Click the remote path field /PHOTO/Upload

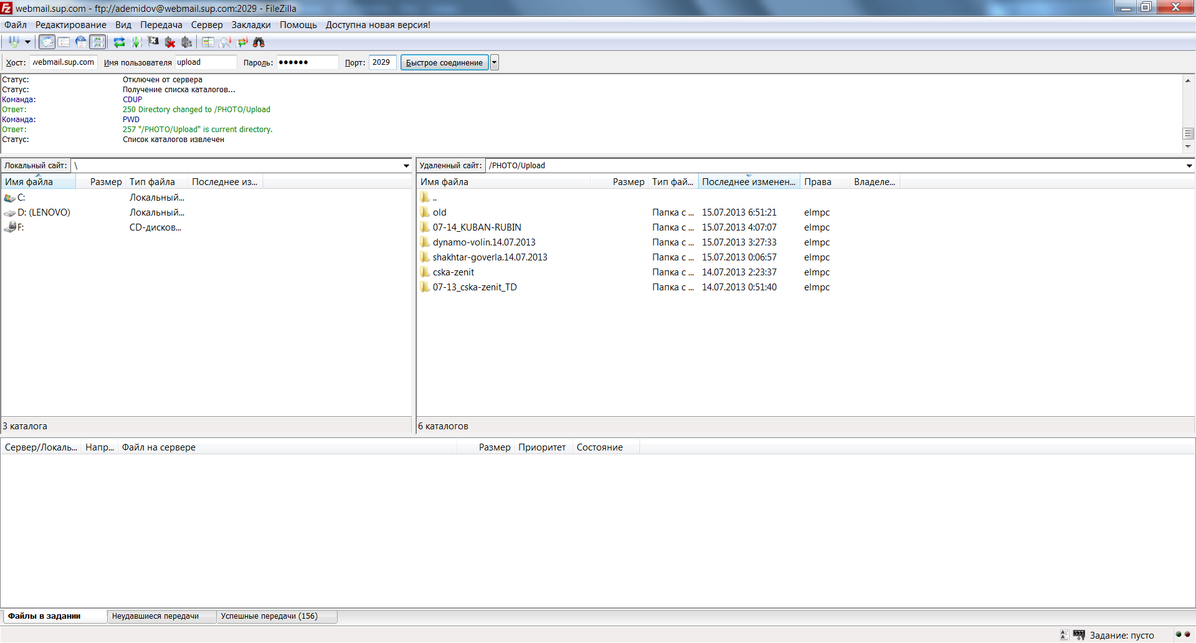834,166
